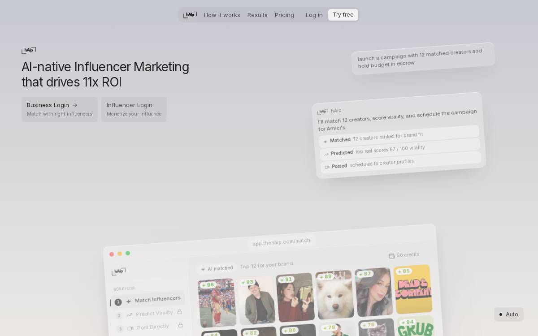Click the 'I'll match 12 creators' chat message
This screenshot has height=336, width=538.
pyautogui.click(x=397, y=120)
